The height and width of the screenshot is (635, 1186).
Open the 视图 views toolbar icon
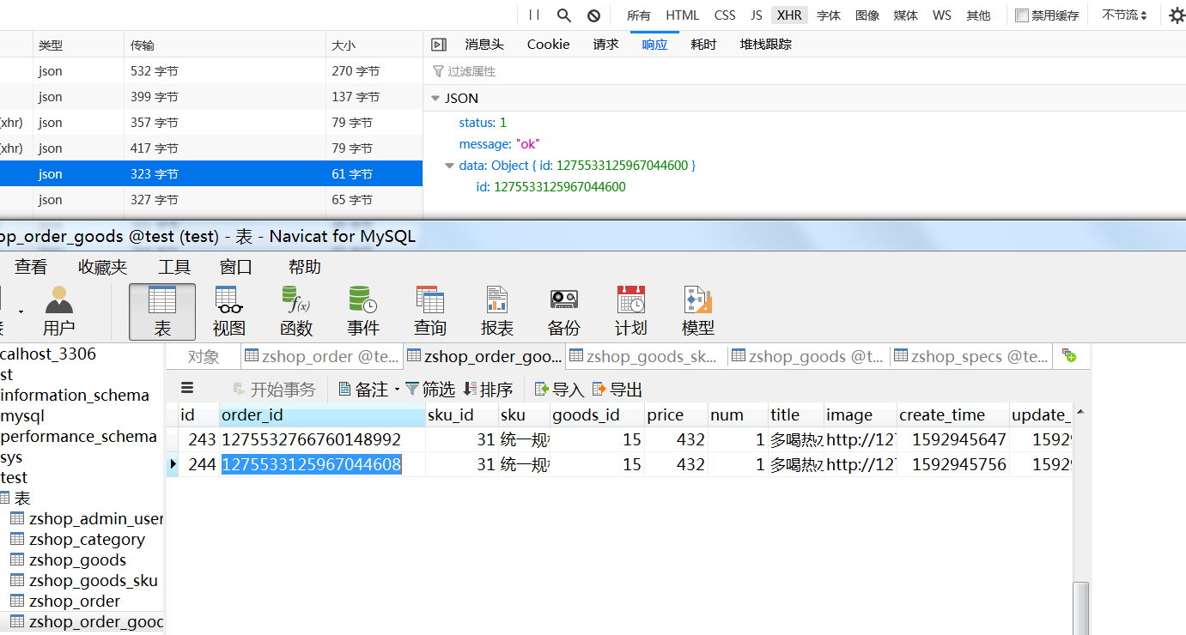(x=229, y=311)
